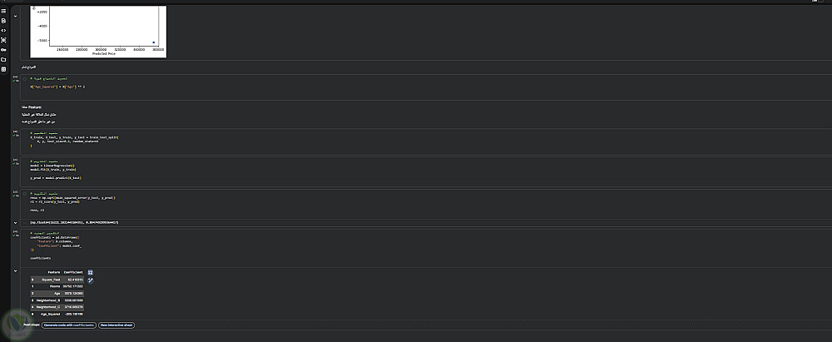Convert coefficients dataframe to interactive table

[91, 271]
